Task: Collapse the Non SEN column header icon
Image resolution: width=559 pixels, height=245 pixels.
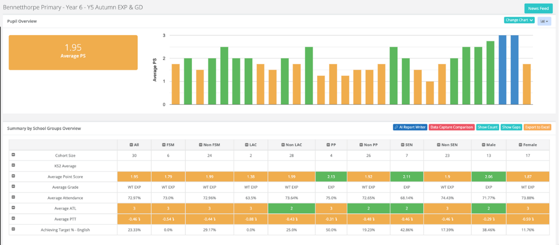Action: tap(439, 145)
